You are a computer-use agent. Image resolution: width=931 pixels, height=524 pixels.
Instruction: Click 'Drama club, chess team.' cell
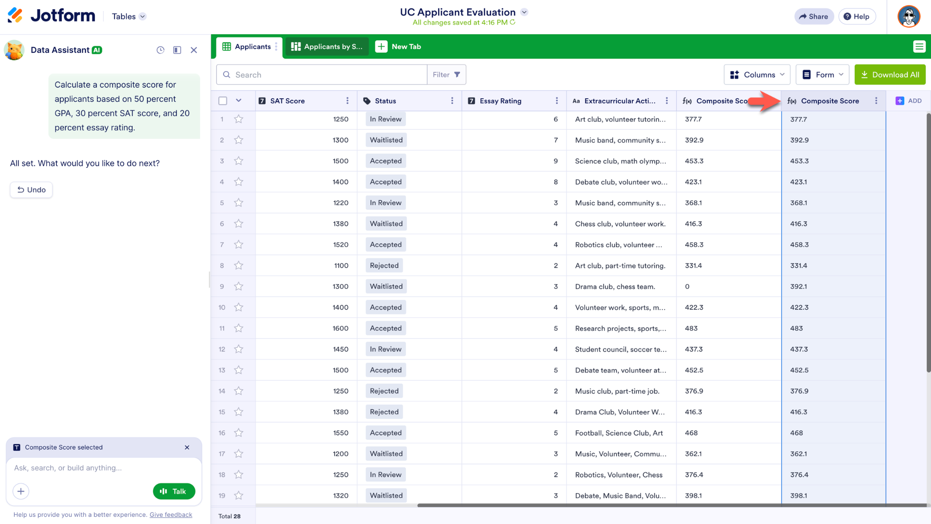(x=621, y=287)
